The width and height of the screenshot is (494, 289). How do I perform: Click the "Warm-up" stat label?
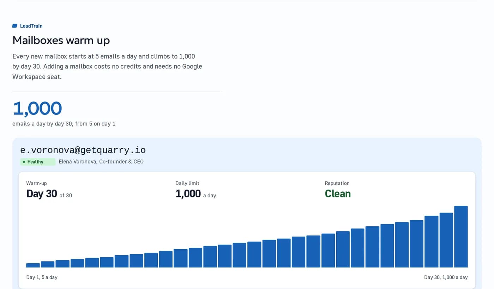click(36, 183)
